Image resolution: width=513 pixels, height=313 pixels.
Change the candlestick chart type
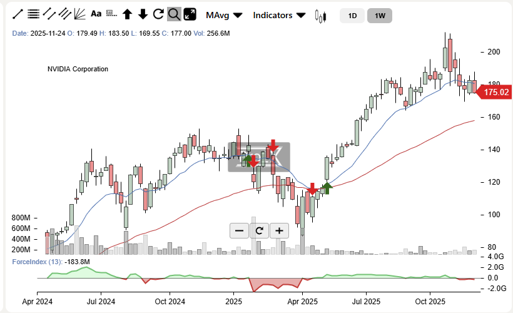coord(322,16)
